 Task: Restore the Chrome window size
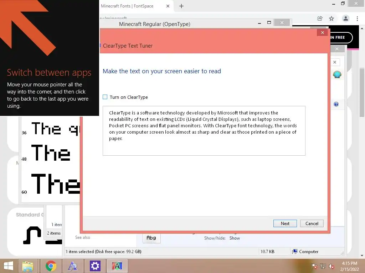click(343, 4)
